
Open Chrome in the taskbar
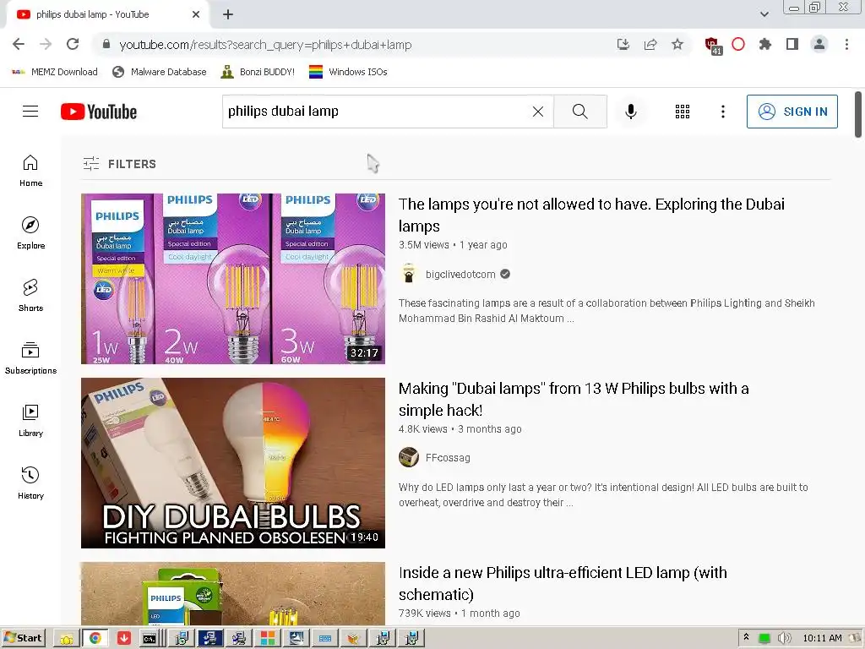click(95, 638)
